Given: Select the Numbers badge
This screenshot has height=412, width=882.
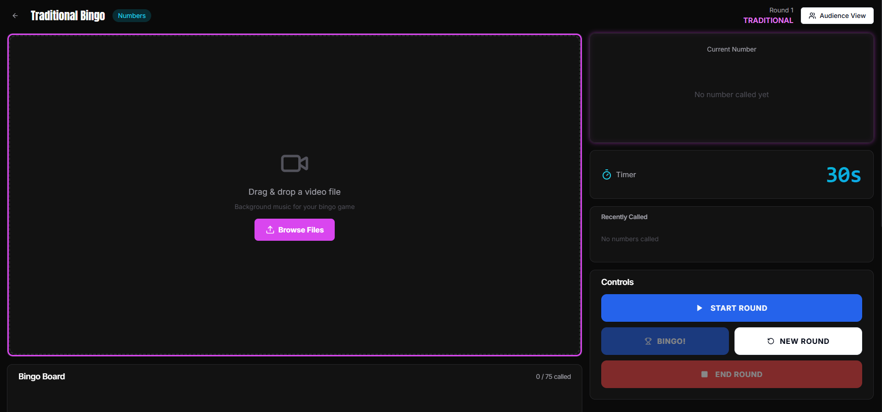Looking at the screenshot, I should pos(132,16).
